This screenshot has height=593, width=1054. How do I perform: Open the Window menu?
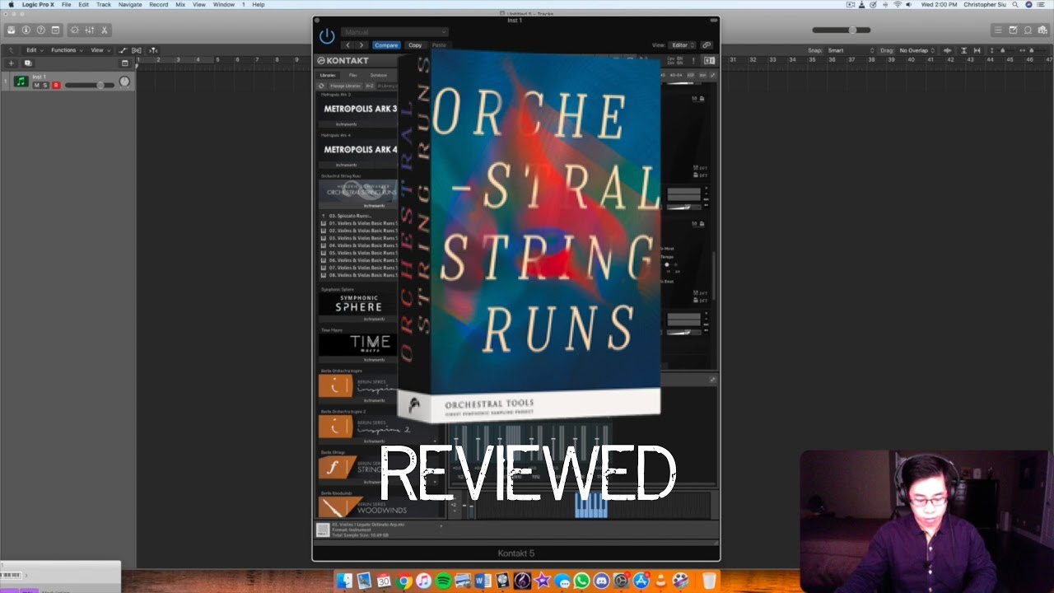pos(224,4)
